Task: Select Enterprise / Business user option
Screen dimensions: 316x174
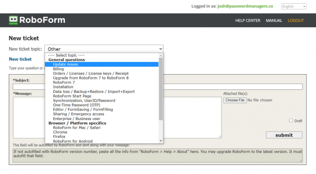Action: pos(77,119)
